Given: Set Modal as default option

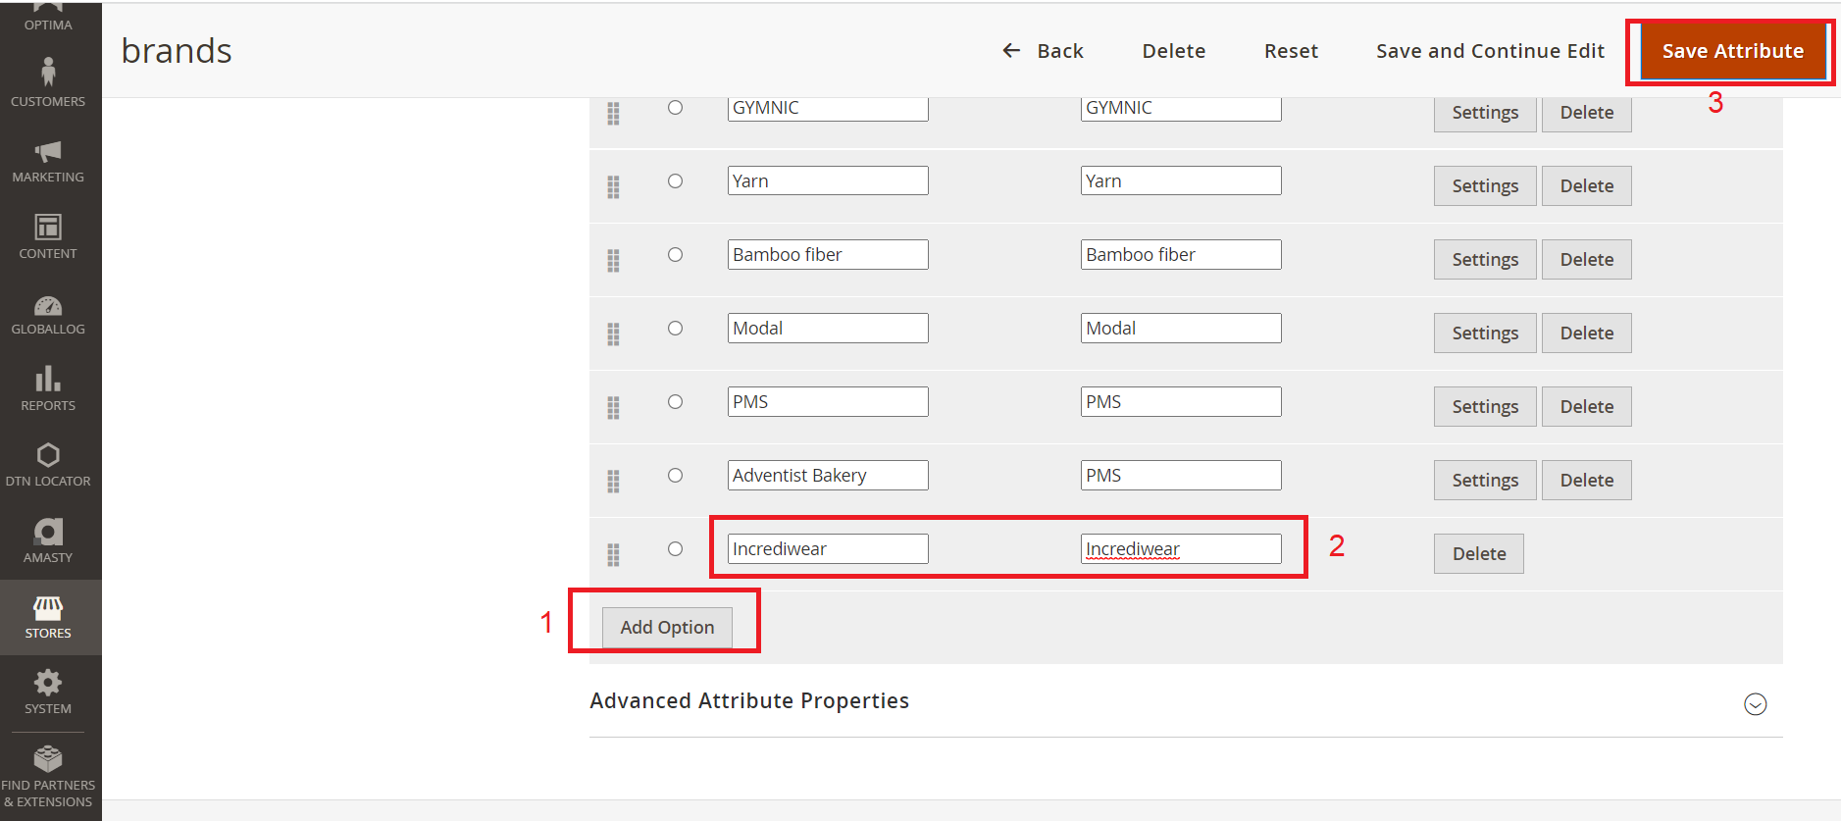Looking at the screenshot, I should tap(675, 328).
